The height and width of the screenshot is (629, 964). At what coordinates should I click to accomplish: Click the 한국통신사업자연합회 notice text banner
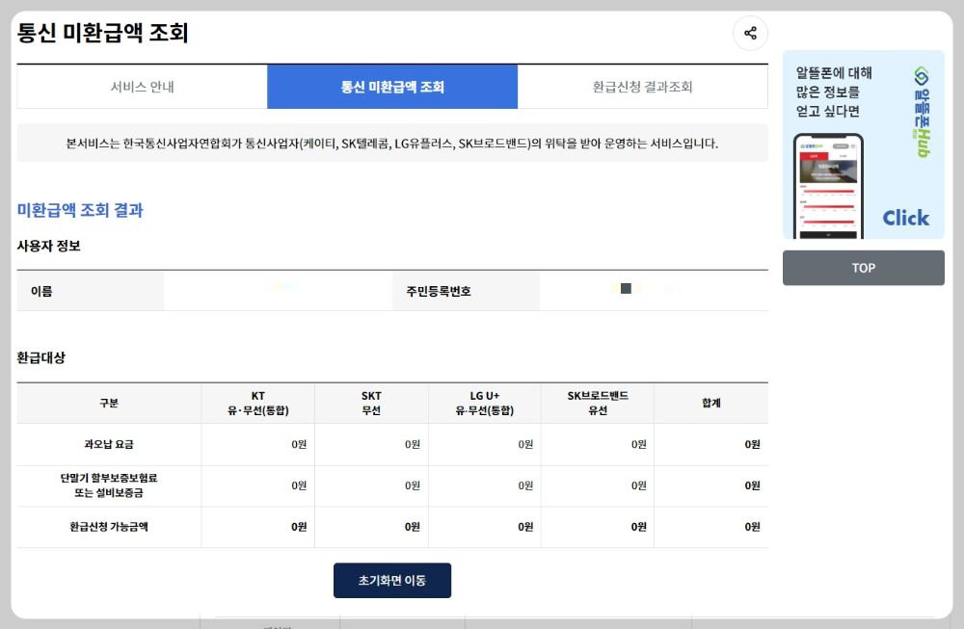[392, 143]
